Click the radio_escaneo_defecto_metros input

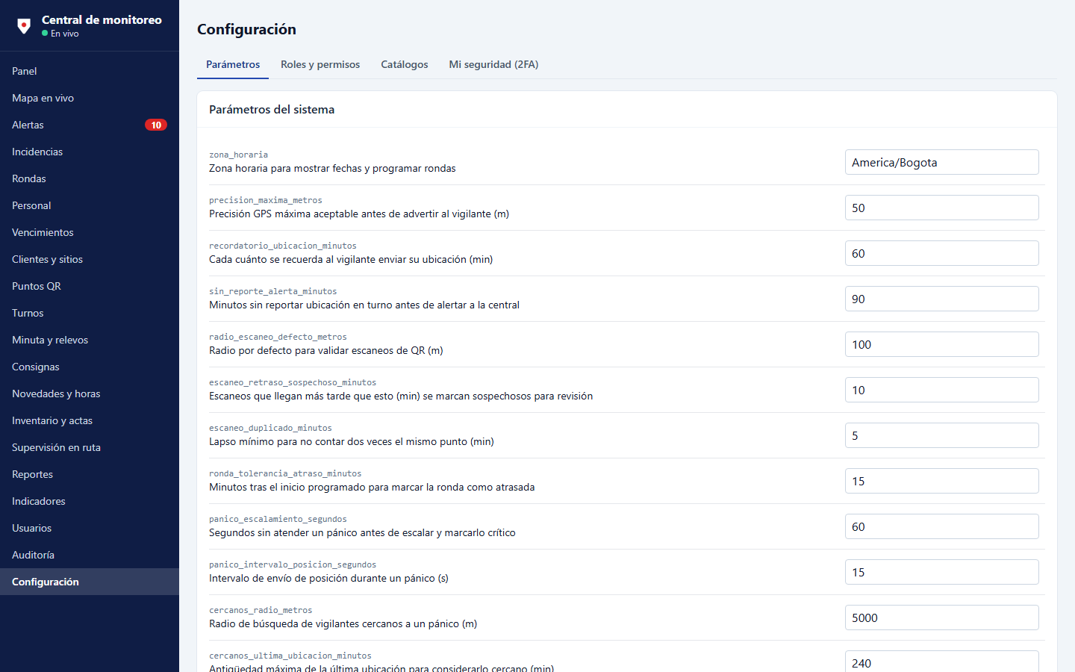tap(942, 344)
